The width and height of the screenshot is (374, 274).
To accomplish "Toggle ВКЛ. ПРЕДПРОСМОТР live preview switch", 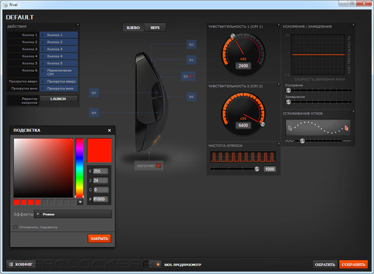I will [152, 264].
